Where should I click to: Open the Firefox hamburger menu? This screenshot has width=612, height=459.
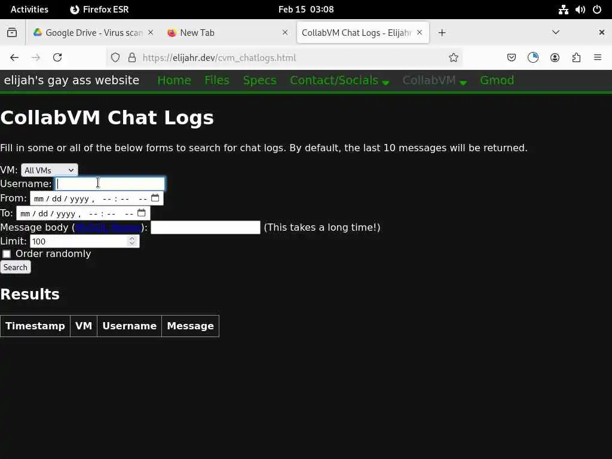point(598,58)
